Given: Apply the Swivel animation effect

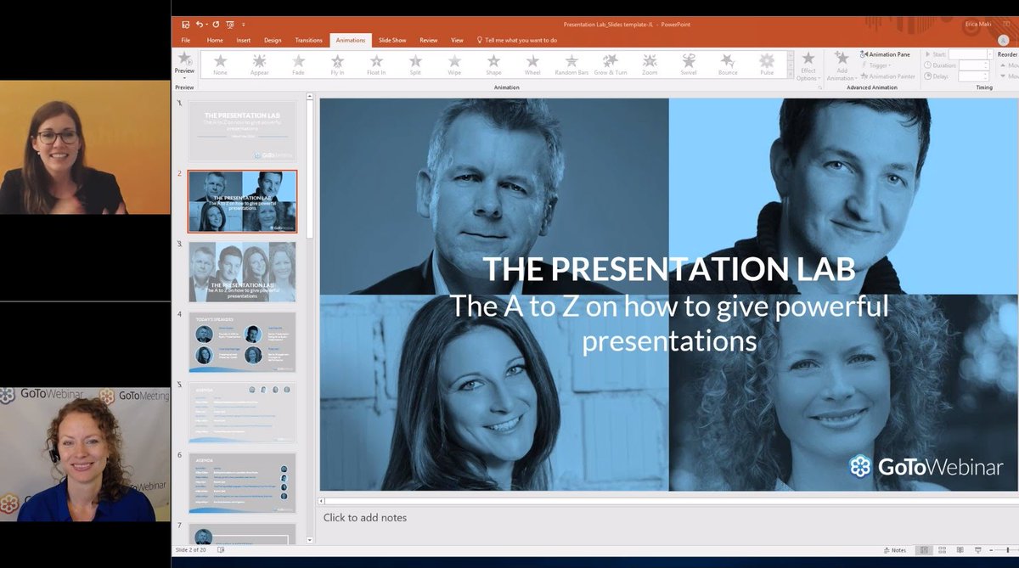Looking at the screenshot, I should pos(689,65).
